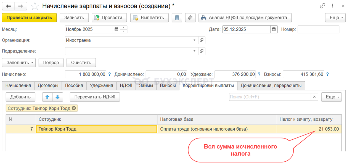The height and width of the screenshot is (163, 347).
Task: Expand the Подразделение dropdown list
Action: 194,51
